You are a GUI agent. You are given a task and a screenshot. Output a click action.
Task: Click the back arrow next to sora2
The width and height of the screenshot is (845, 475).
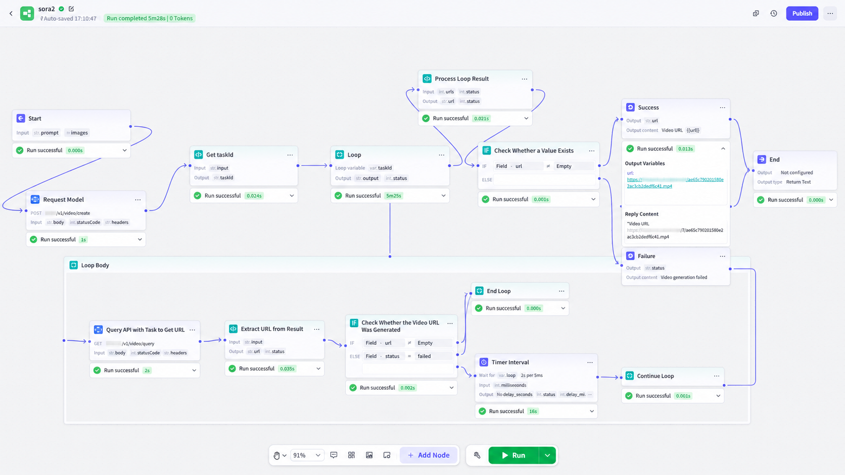pos(11,14)
